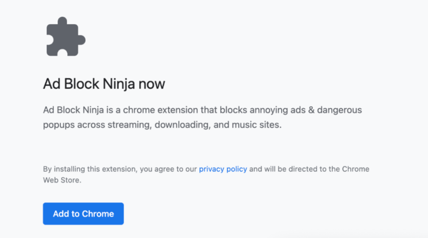Click the word 'policy' in the blue link

pos(236,169)
